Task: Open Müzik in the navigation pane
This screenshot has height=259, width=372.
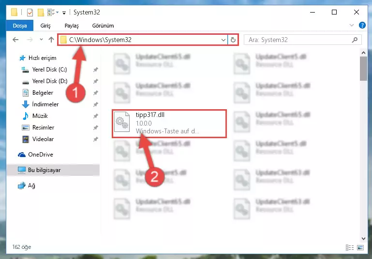Action: (40, 116)
